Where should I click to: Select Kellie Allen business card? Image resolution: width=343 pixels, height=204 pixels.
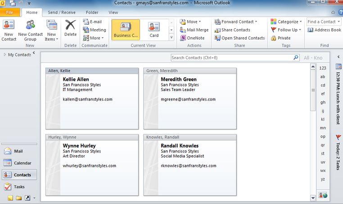92,99
